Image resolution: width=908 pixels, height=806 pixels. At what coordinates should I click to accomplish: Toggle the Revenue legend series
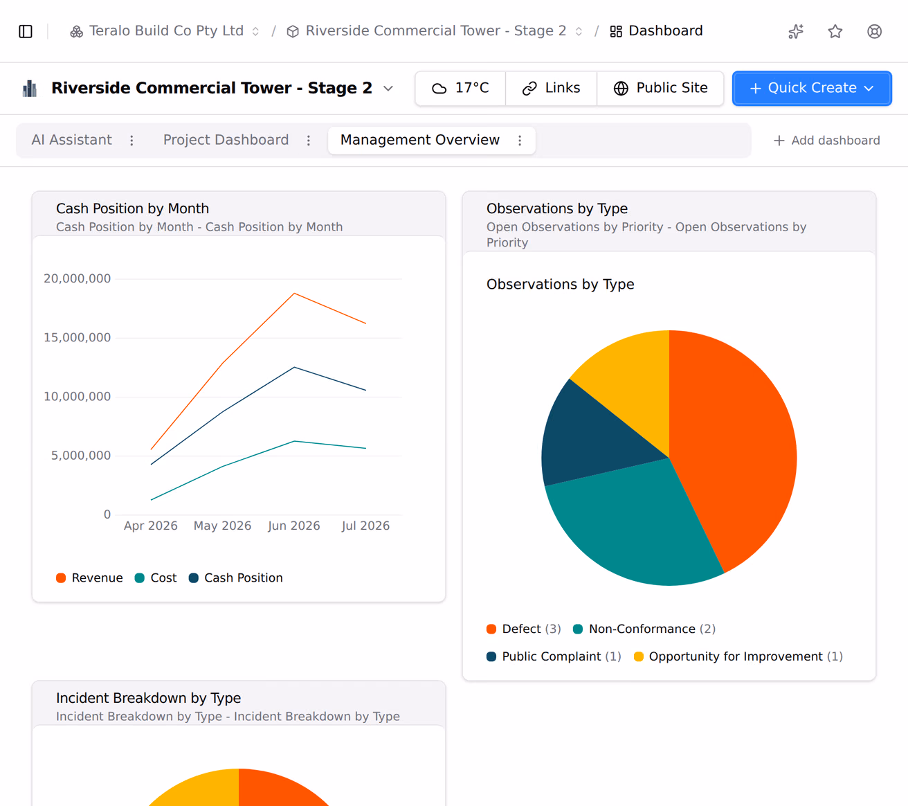click(89, 577)
